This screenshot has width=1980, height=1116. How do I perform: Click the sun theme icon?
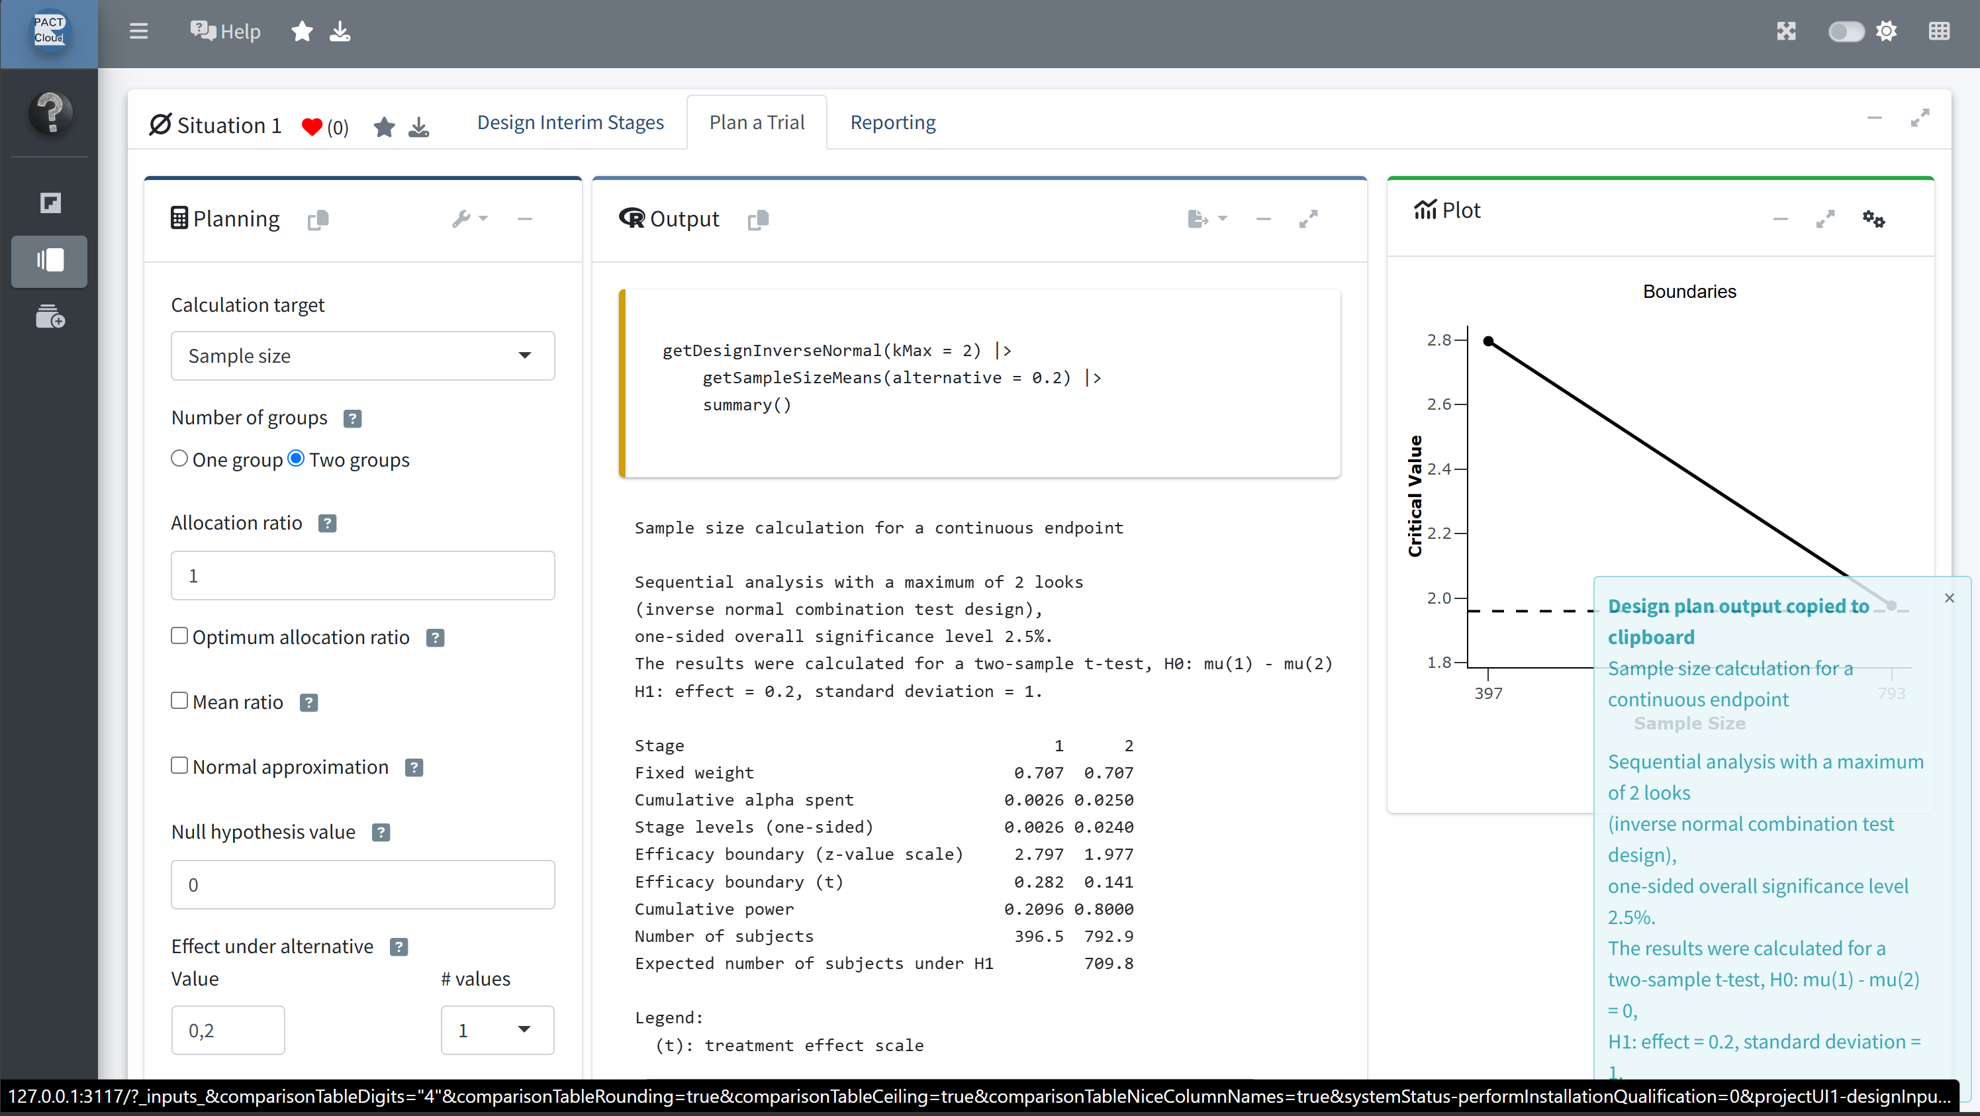pyautogui.click(x=1885, y=30)
